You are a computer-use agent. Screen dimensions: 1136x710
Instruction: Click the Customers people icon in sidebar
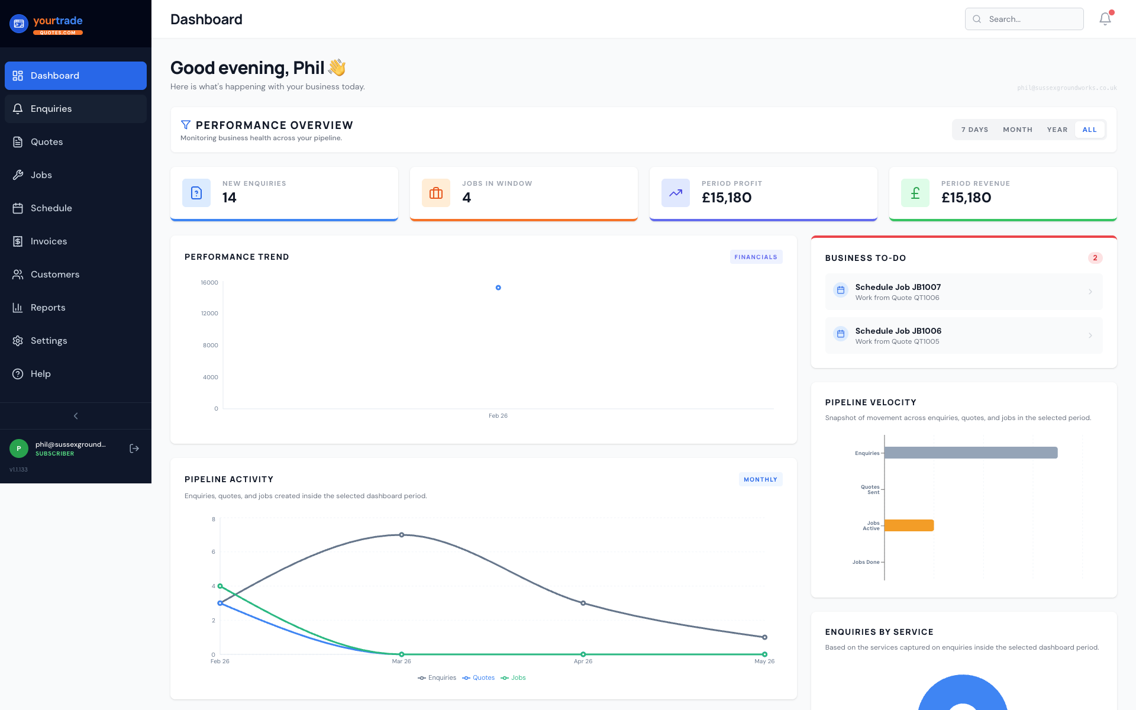(x=18, y=275)
